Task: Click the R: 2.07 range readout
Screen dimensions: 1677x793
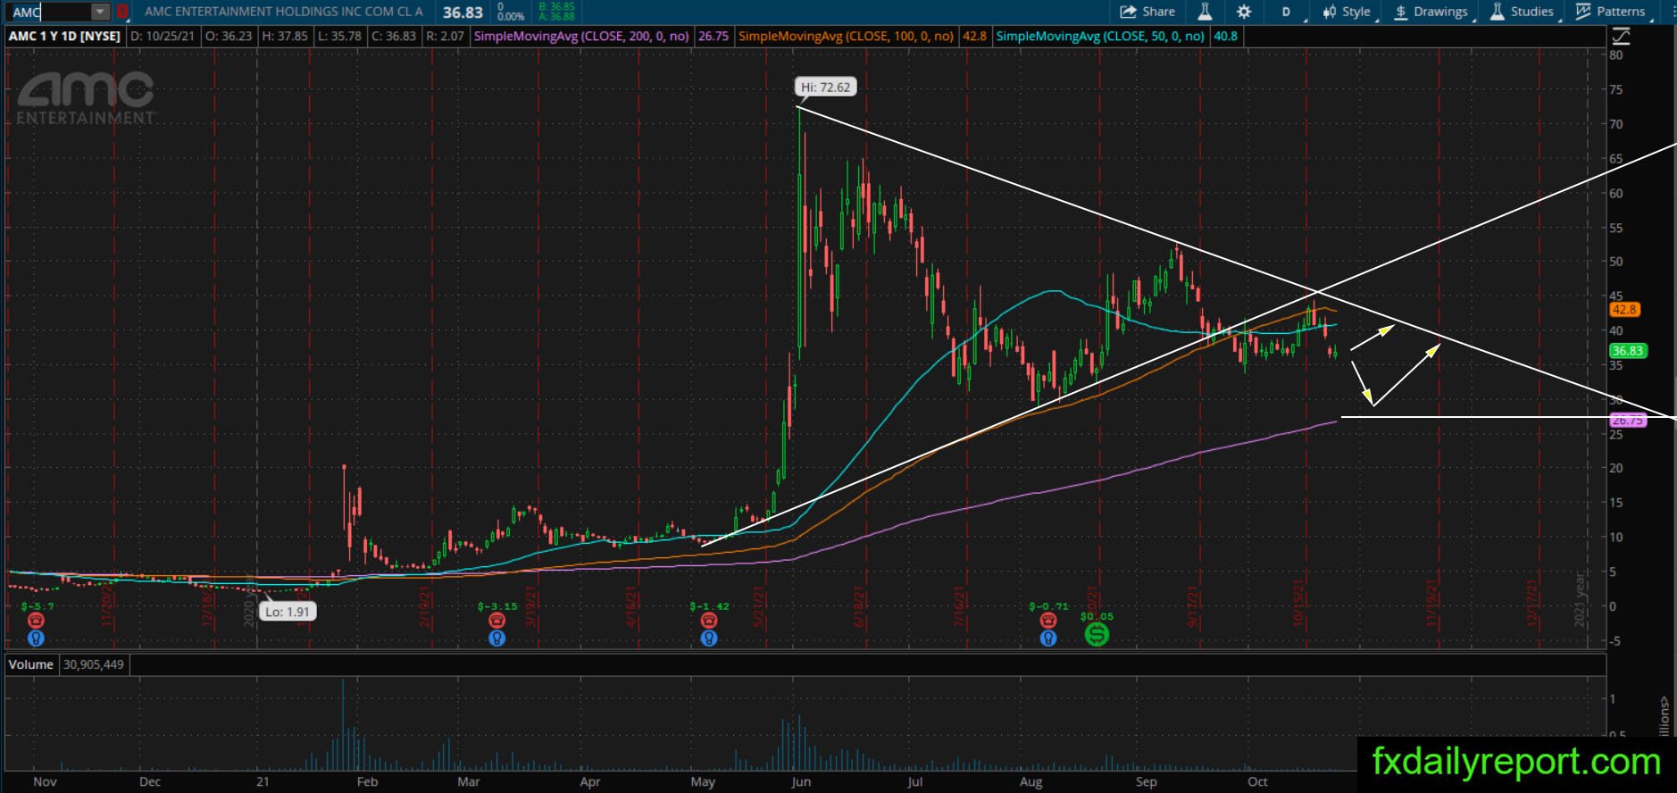Action: pyautogui.click(x=445, y=37)
